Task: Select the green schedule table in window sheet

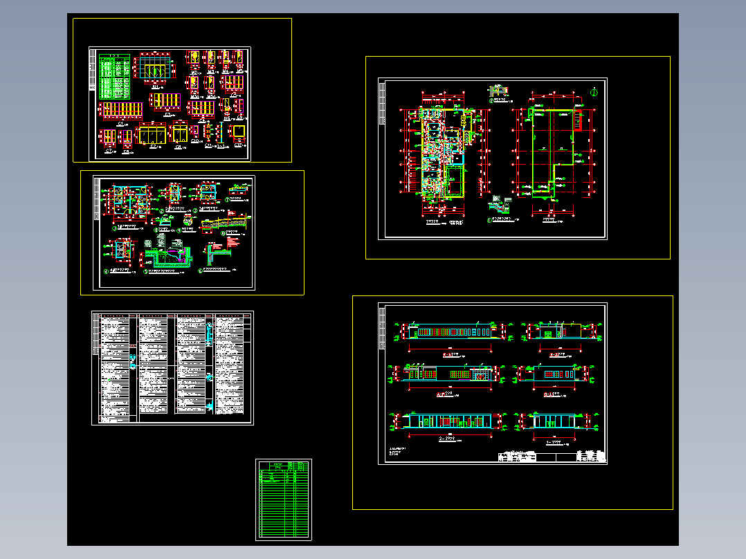Action: [114, 77]
